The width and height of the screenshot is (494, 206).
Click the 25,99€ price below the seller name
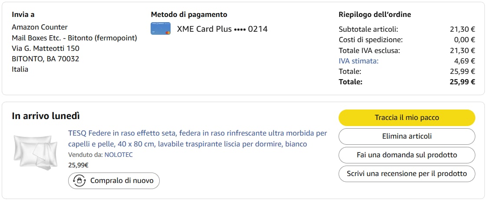point(78,165)
